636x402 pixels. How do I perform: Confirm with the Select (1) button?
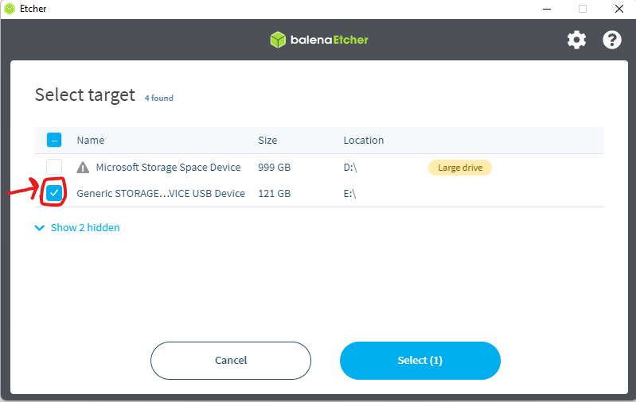point(420,361)
